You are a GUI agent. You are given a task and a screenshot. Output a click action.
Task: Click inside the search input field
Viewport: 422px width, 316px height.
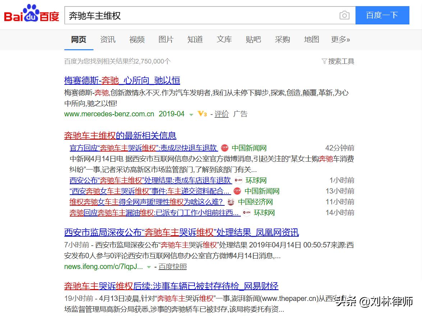point(180,15)
